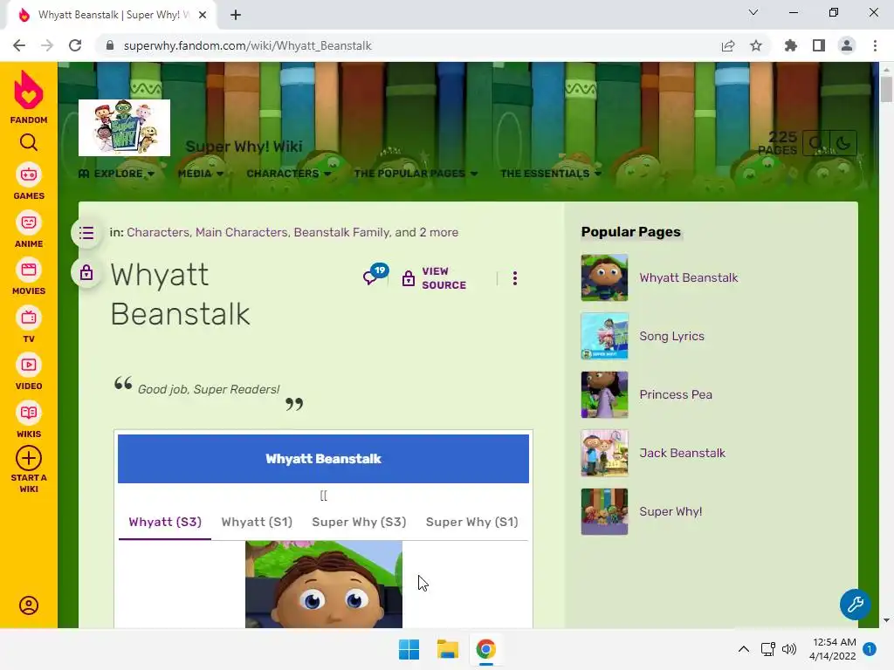Open the Wikis section icon
The height and width of the screenshot is (670, 894).
click(29, 413)
